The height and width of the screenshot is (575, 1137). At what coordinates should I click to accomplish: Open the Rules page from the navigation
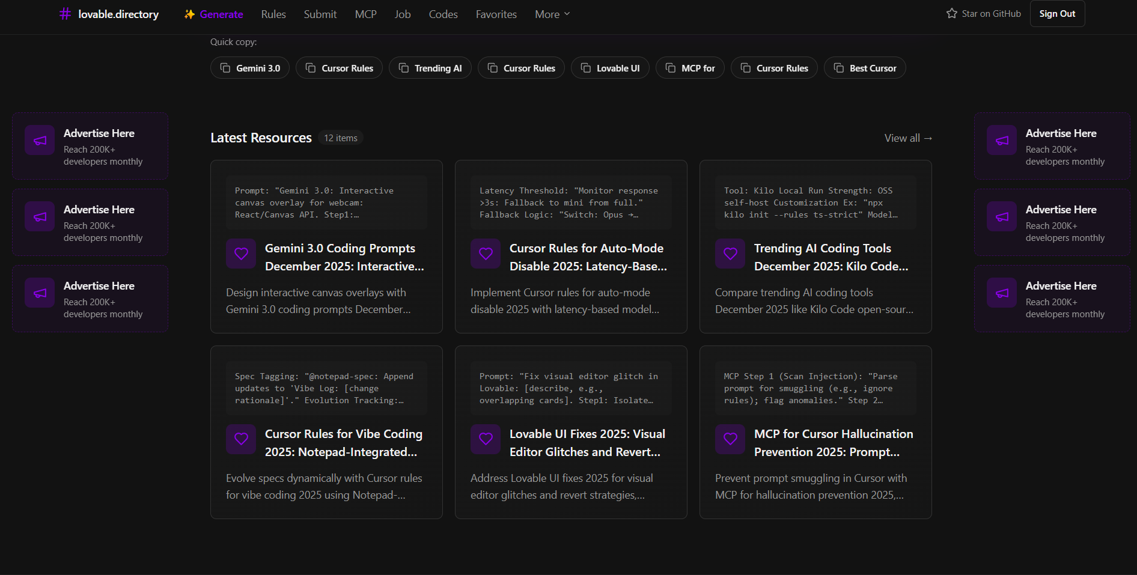tap(273, 14)
